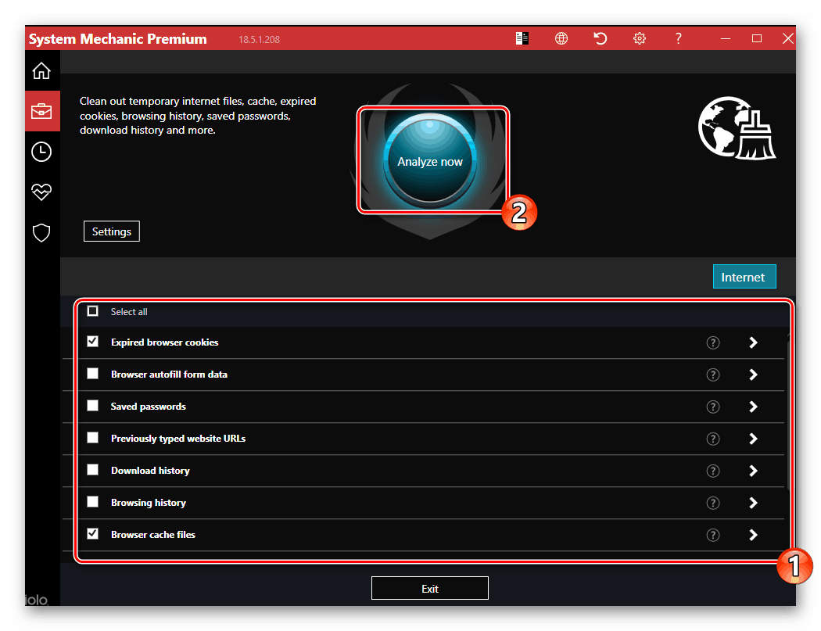Open the clock-shaped ActiveCare icon
The image size is (821, 631).
(x=41, y=152)
